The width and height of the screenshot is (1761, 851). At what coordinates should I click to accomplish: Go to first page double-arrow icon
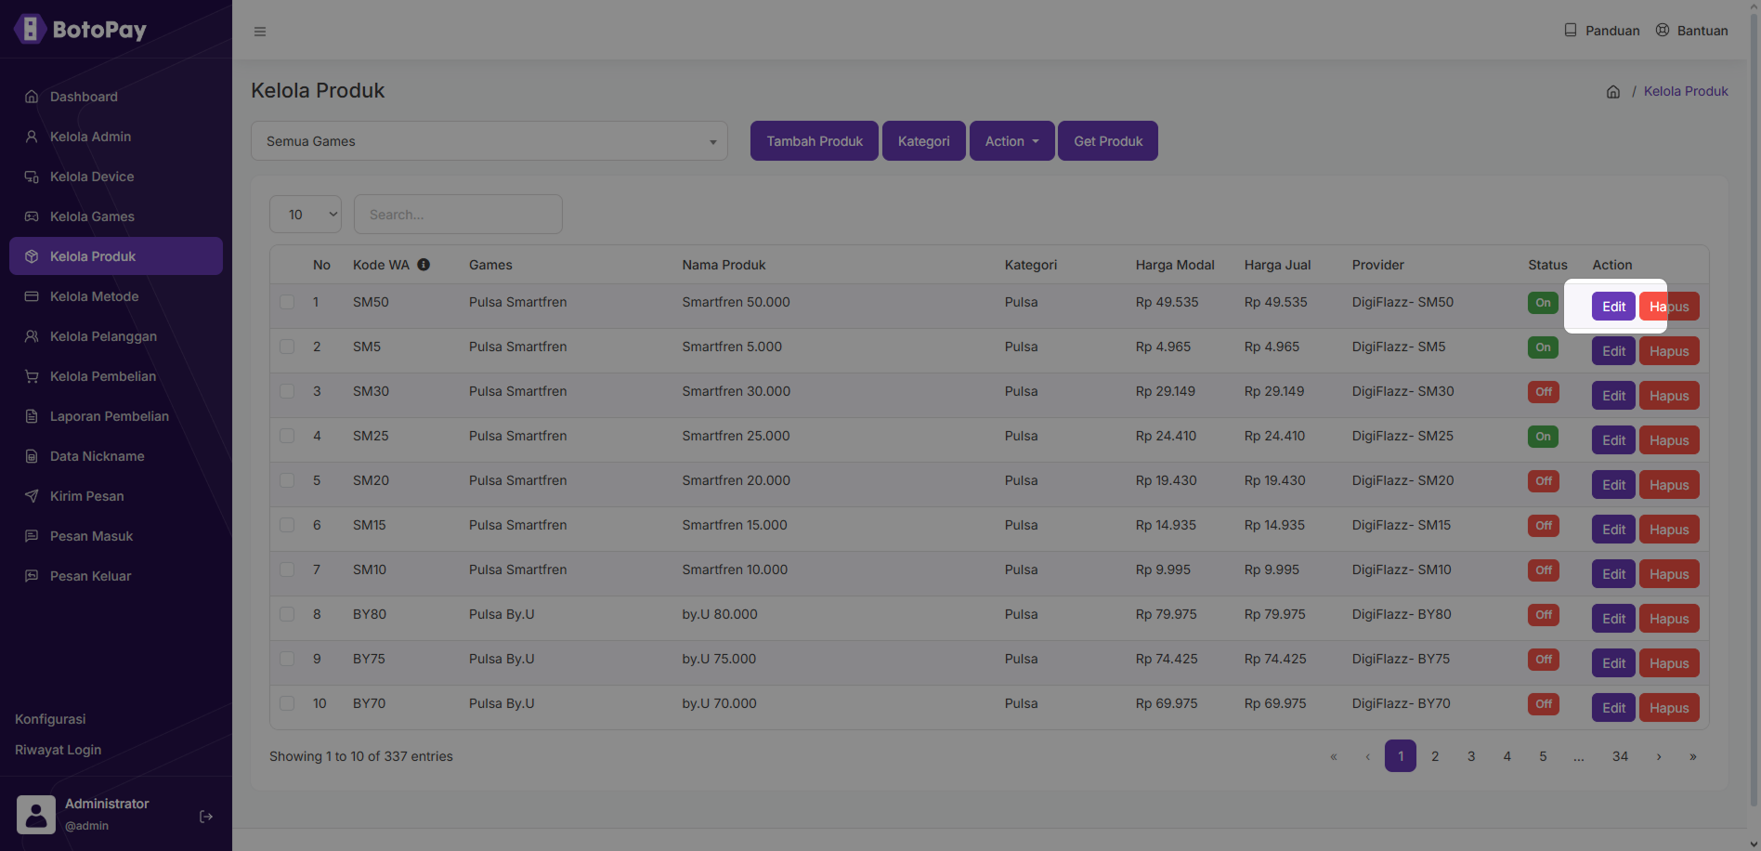[x=1334, y=756]
